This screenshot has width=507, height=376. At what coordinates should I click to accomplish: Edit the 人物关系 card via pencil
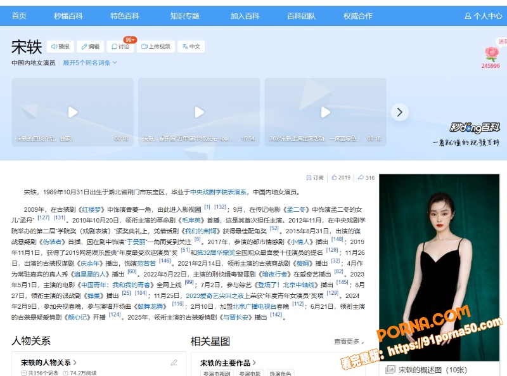pyautogui.click(x=174, y=363)
